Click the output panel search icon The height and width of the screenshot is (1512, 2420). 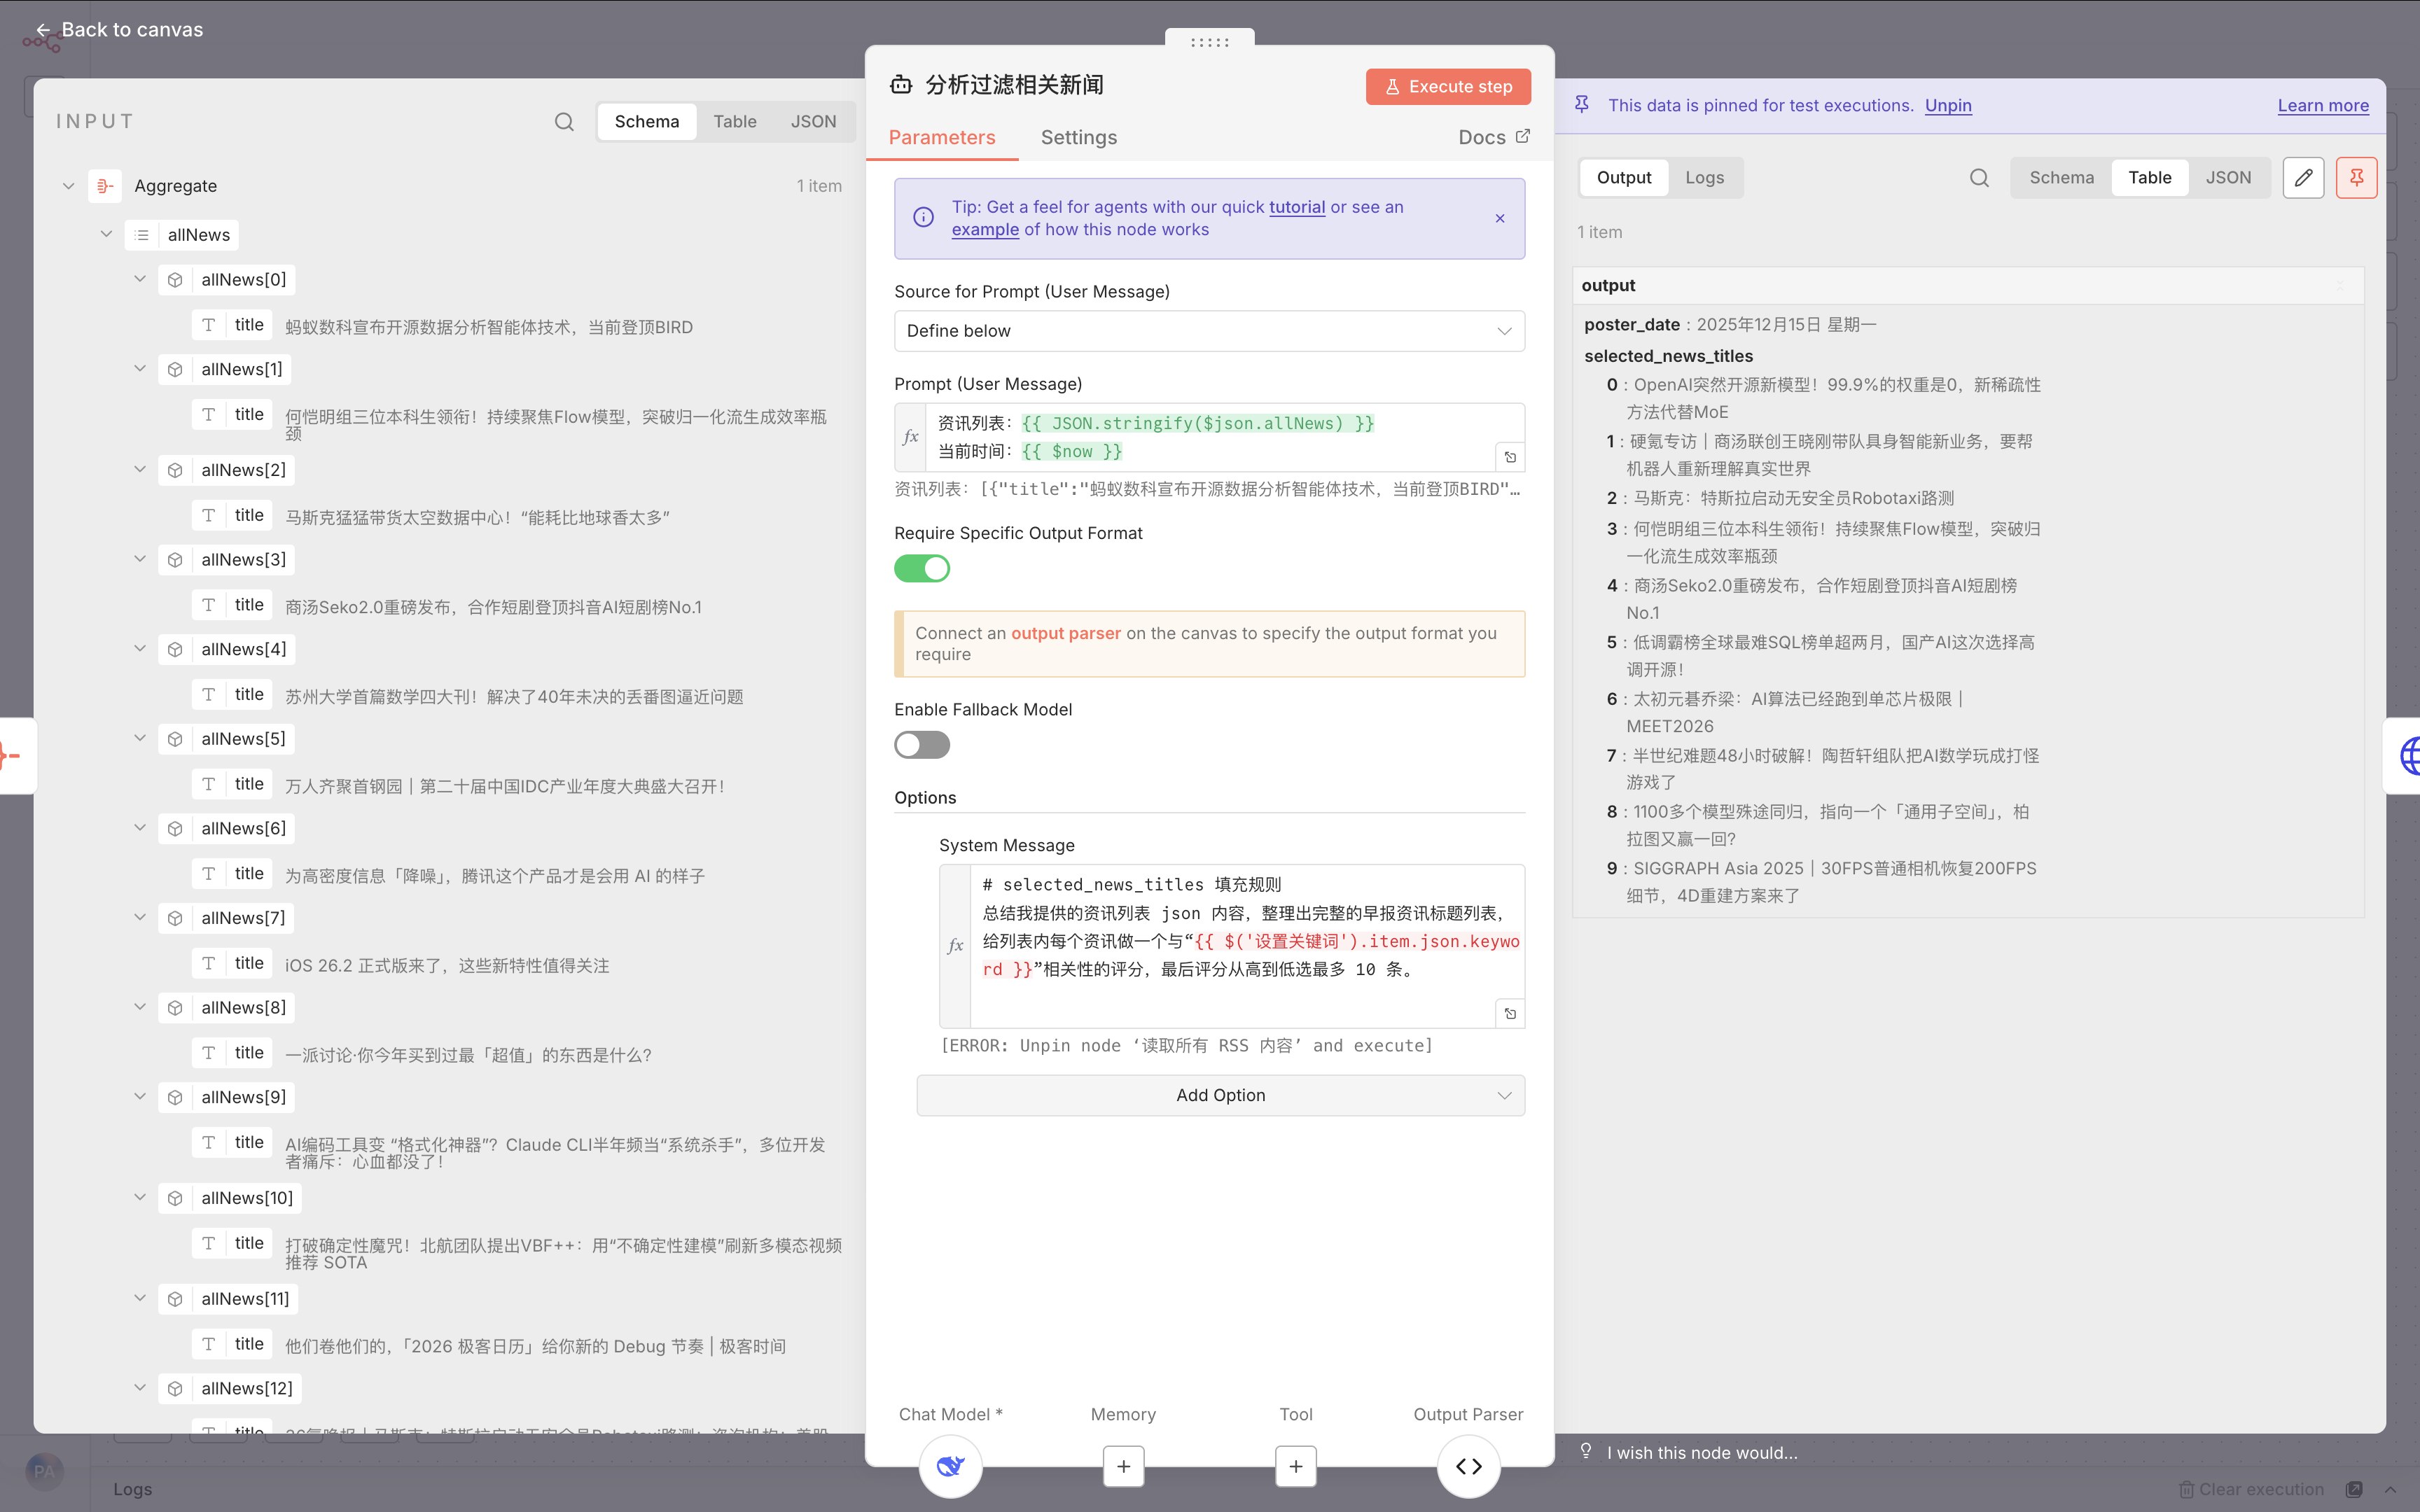coord(1979,178)
